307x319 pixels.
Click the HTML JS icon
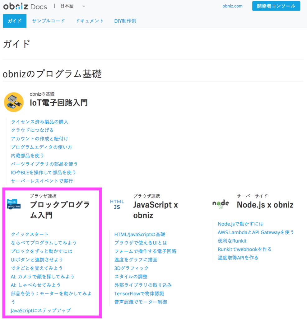coord(117,204)
